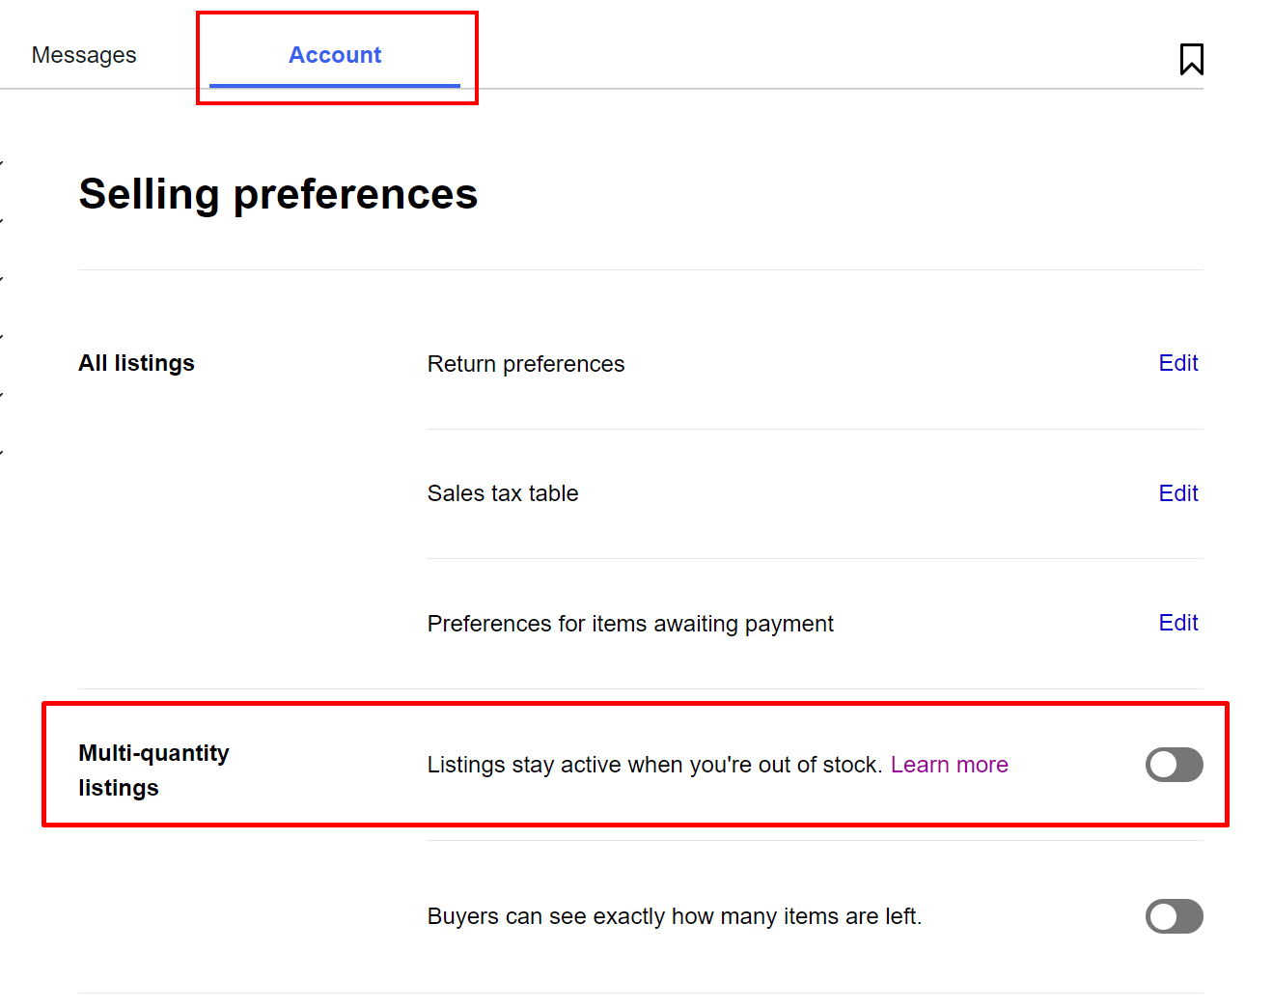Switch to the Messages tab
The image size is (1273, 1008).
pos(83,55)
